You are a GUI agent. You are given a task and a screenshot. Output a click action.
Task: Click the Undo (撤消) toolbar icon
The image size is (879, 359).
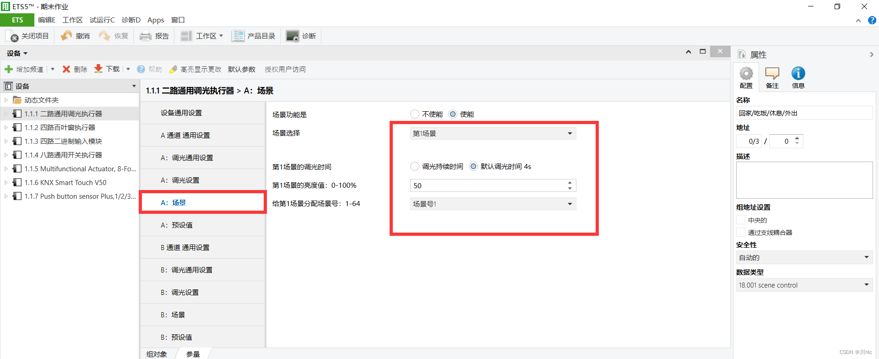66,36
